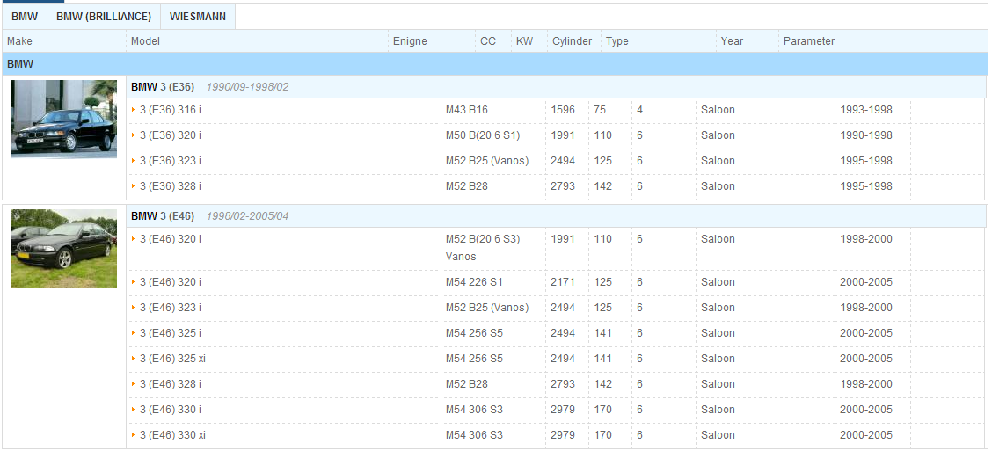Switch to the BMW tab
This screenshot has width=992, height=451.
(x=25, y=17)
